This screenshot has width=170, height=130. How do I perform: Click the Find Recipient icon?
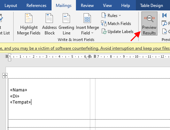pos(164,24)
